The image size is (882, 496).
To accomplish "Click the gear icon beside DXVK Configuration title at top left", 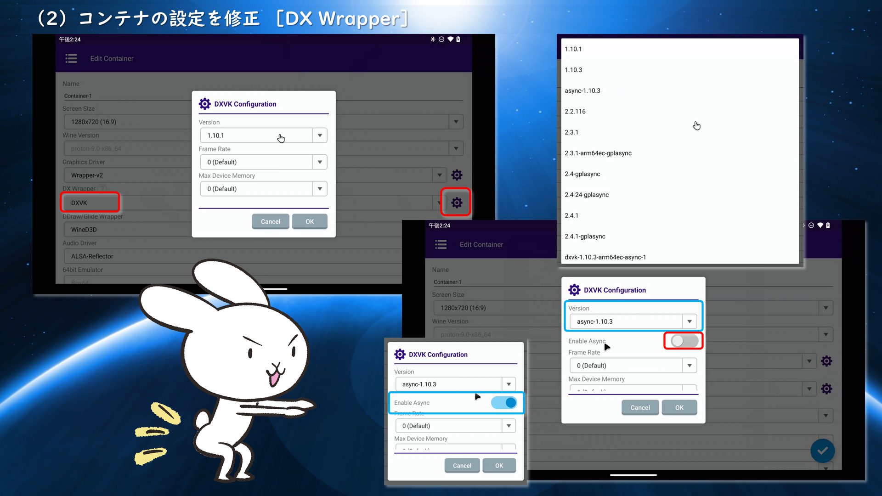I will click(x=205, y=104).
